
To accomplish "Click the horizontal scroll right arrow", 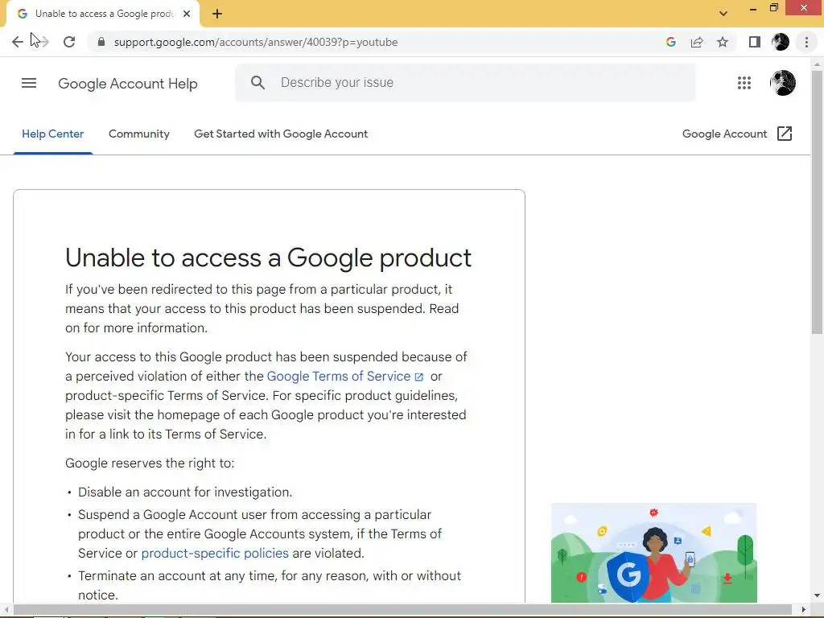I will click(804, 610).
